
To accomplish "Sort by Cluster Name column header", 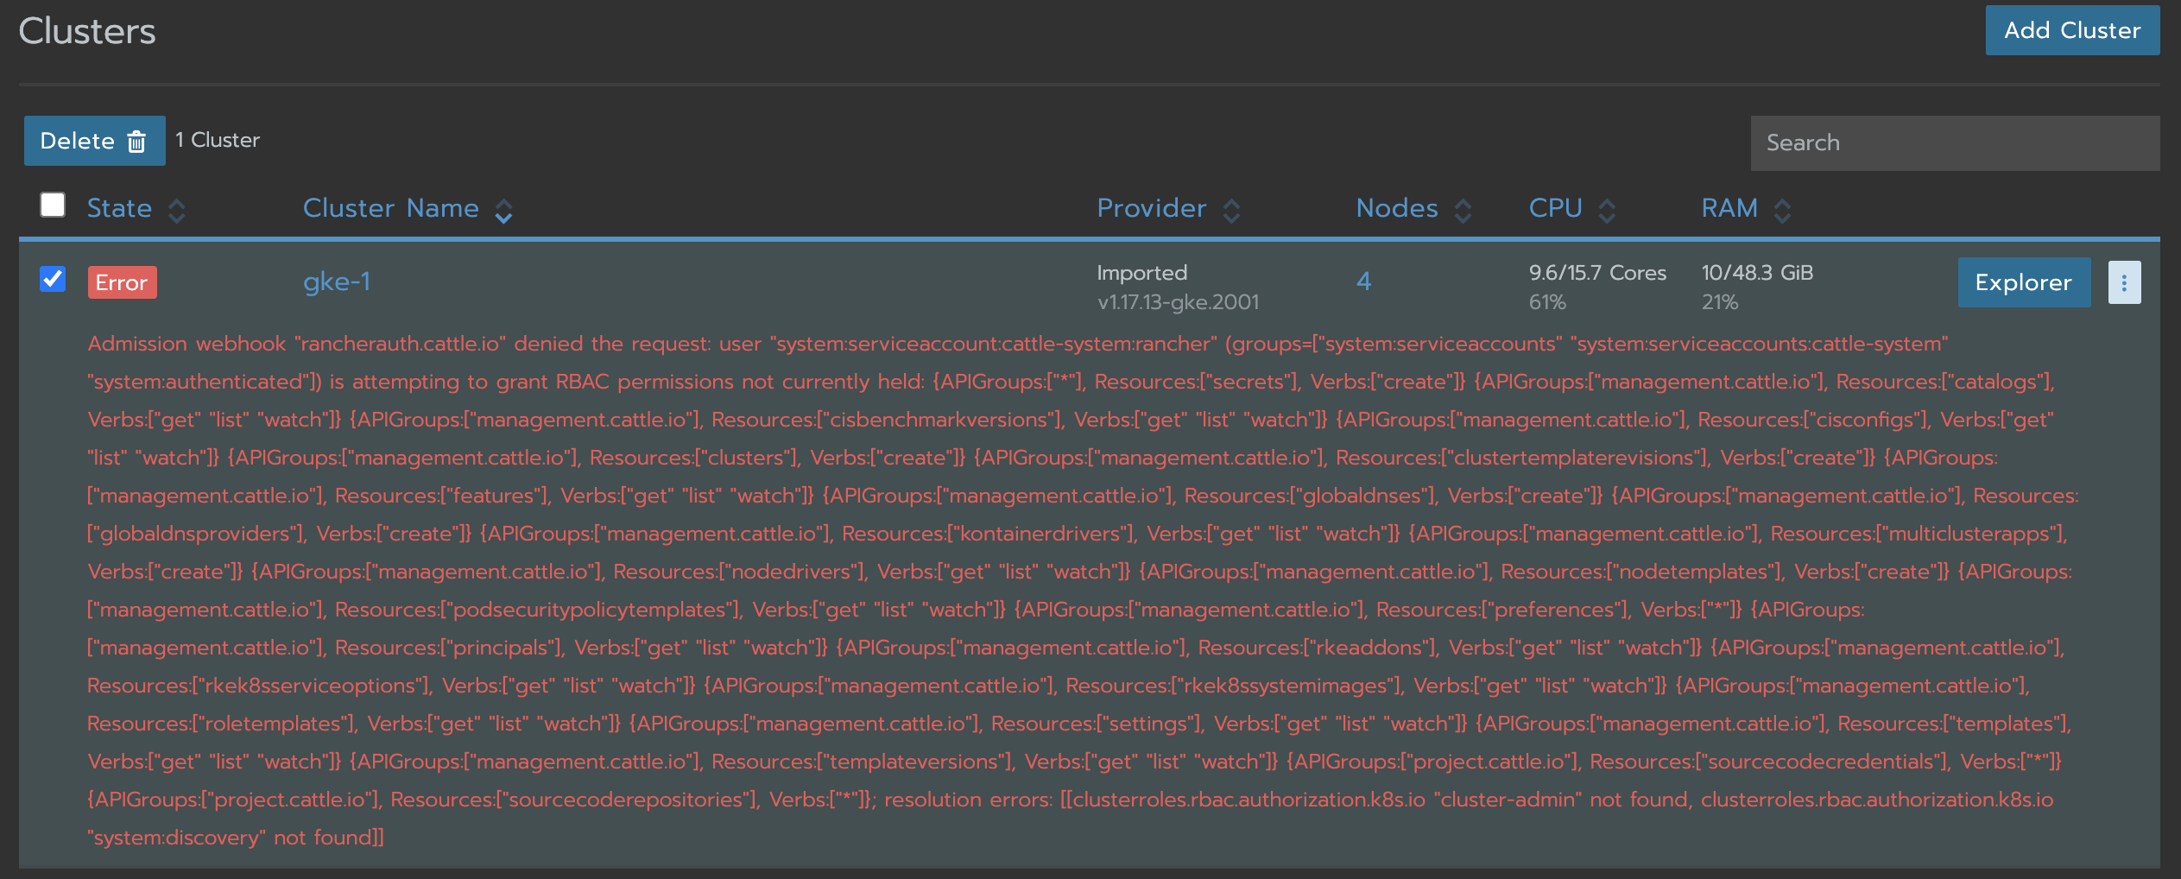I will click(408, 209).
